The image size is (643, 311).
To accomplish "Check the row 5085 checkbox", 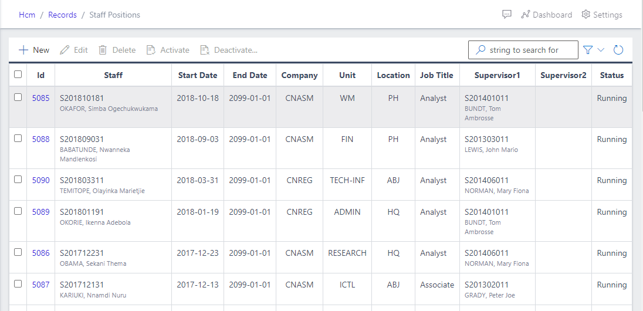I will point(18,97).
